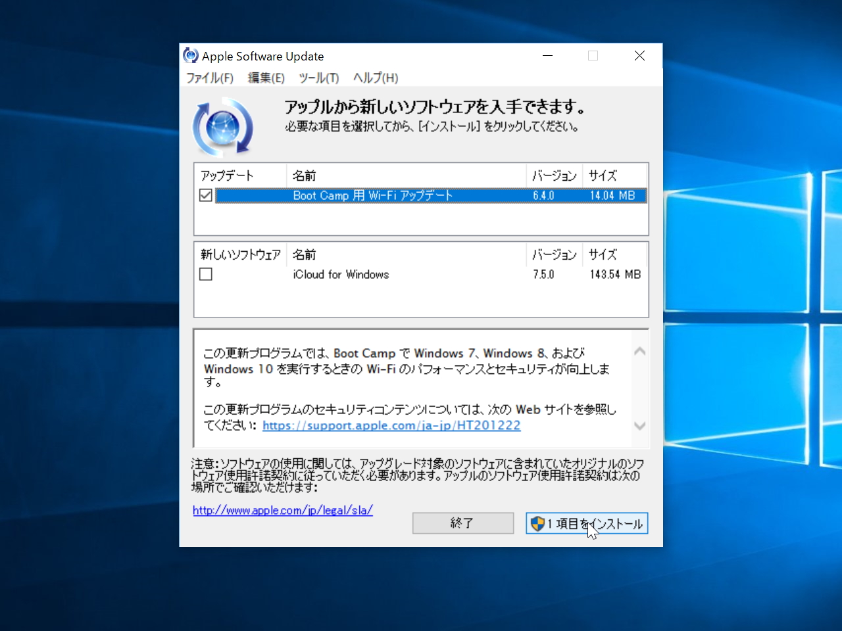Click the サイズ column header
Image resolution: width=842 pixels, height=631 pixels.
tap(602, 175)
